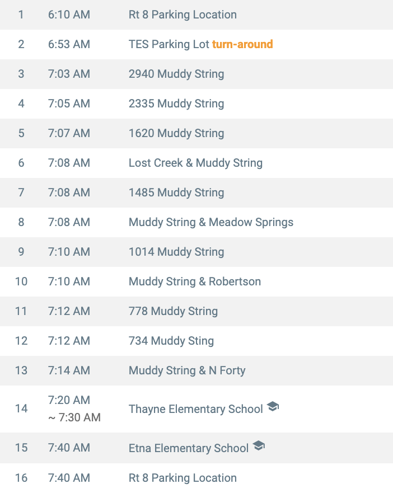The height and width of the screenshot is (498, 393).
Task: Choose the 1620 Muddy String stop
Action: coord(176,133)
